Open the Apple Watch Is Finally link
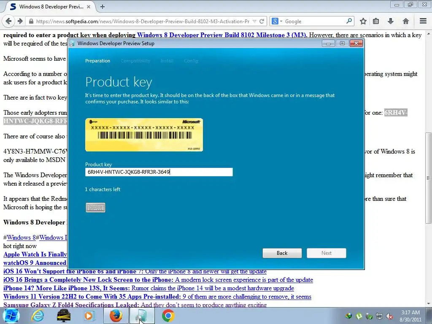 pos(35,254)
